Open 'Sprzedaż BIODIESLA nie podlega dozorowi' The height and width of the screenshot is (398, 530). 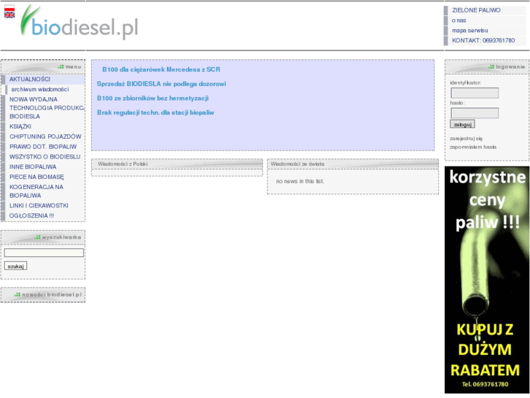[x=161, y=84]
